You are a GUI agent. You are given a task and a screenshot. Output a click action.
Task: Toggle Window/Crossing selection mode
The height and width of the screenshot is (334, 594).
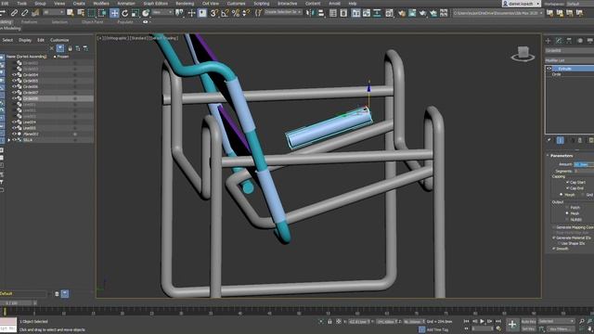[102, 13]
